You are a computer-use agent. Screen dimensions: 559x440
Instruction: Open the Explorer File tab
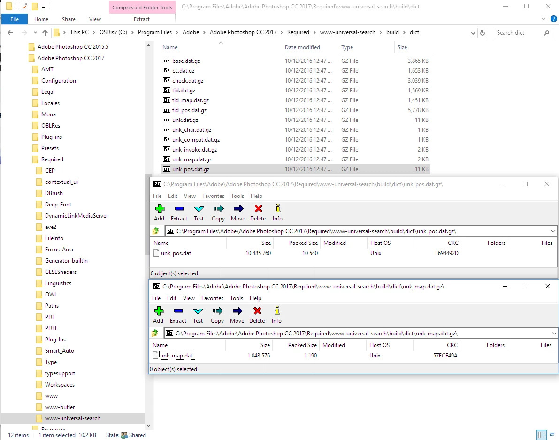click(x=15, y=19)
